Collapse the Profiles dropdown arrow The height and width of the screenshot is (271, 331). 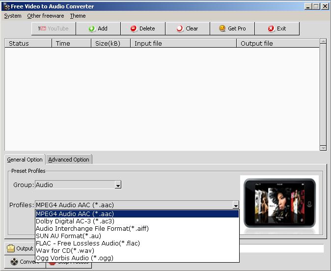coord(236,205)
